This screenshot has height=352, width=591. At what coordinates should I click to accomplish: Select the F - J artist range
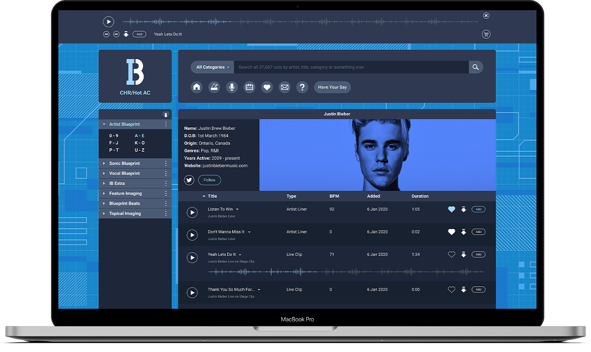click(114, 143)
